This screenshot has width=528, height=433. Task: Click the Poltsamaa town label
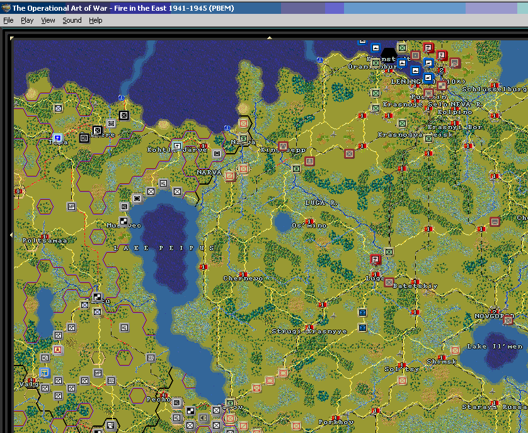click(x=45, y=241)
